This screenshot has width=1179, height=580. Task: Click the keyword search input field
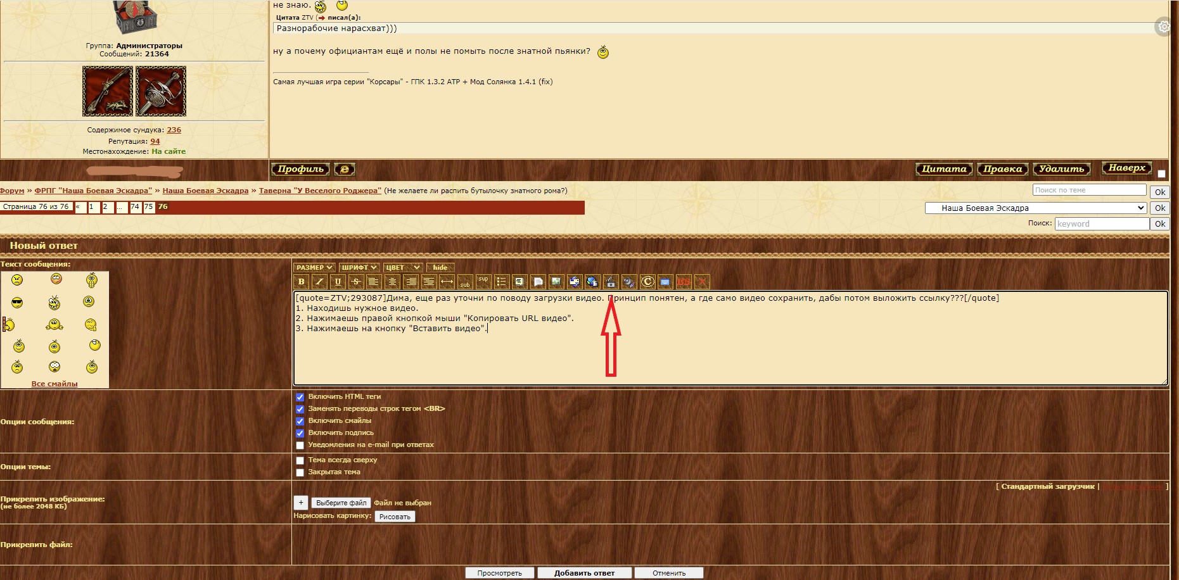click(x=1101, y=224)
